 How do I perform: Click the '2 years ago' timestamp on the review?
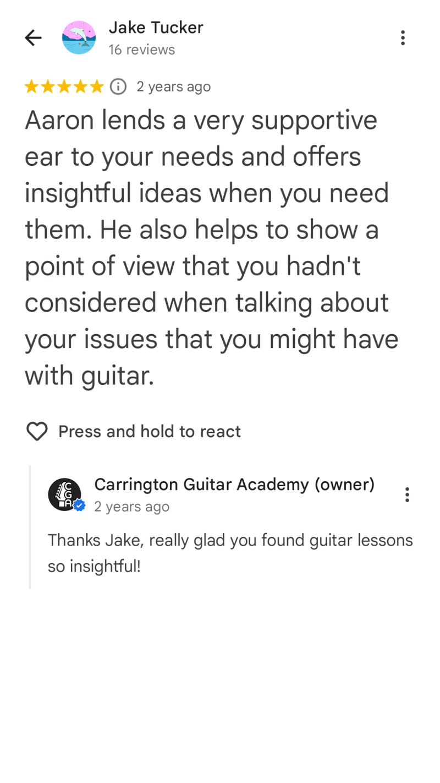[174, 86]
